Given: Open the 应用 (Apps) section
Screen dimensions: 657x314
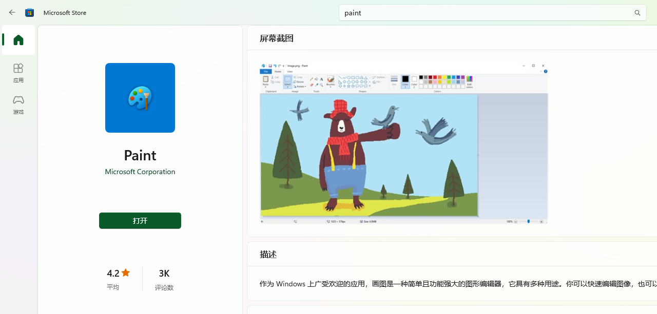Looking at the screenshot, I should 18,73.
